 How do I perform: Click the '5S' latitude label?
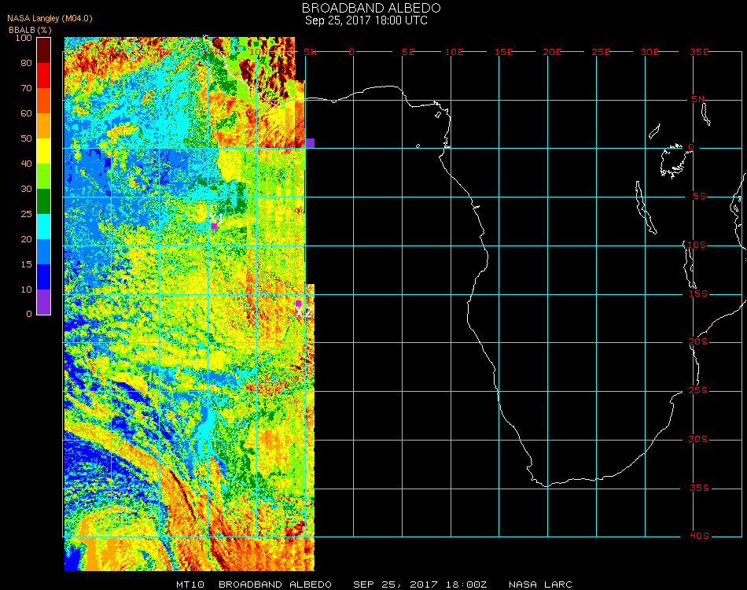pos(699,197)
